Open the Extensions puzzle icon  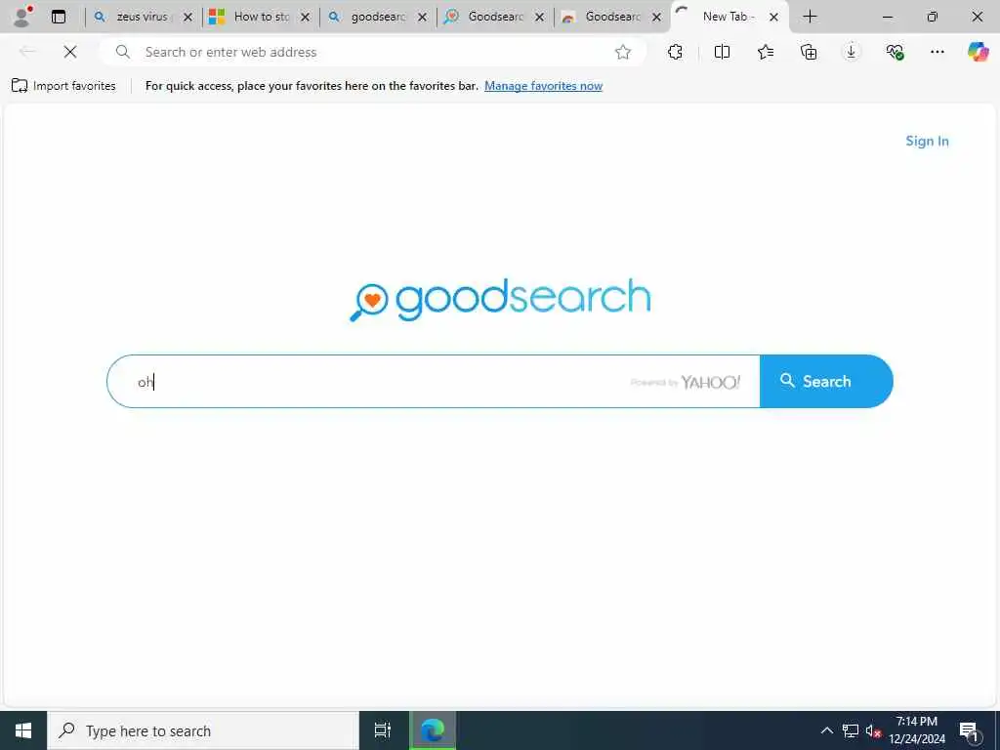click(x=676, y=52)
